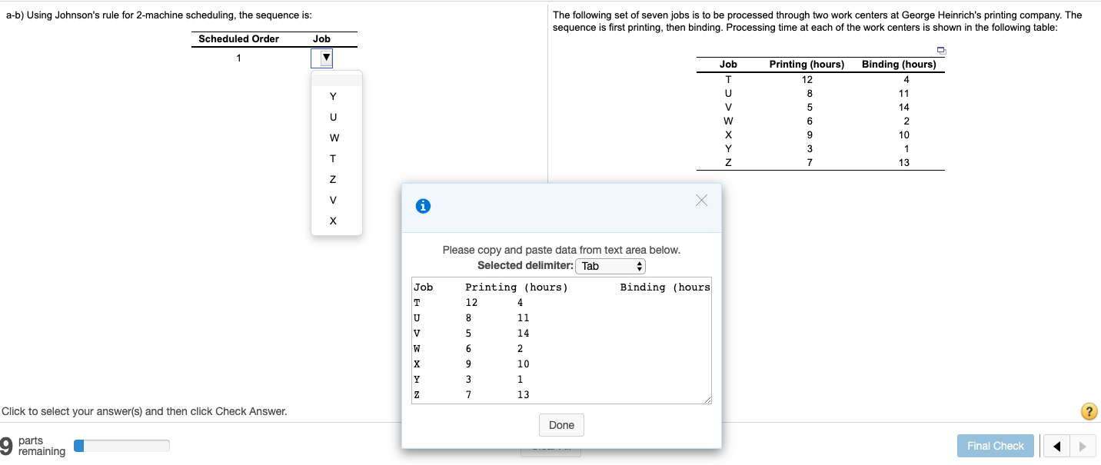Select job T from the dropdown options
The height and width of the screenshot is (465, 1101).
pos(333,158)
